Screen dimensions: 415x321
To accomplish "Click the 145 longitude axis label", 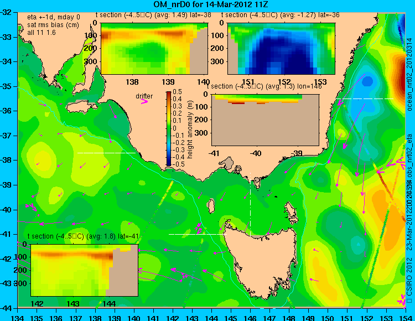I will point(231,318).
